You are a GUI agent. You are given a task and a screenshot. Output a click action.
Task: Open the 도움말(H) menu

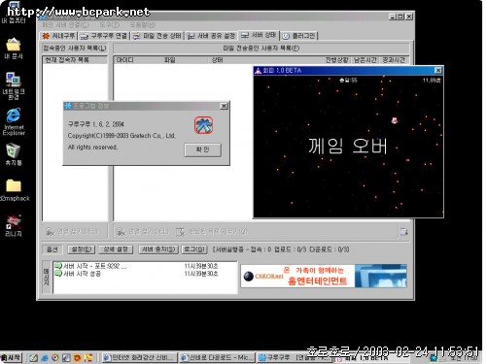(143, 25)
